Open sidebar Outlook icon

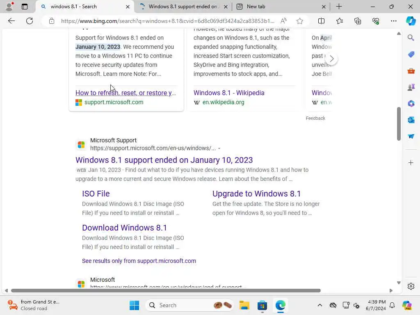pyautogui.click(x=411, y=120)
